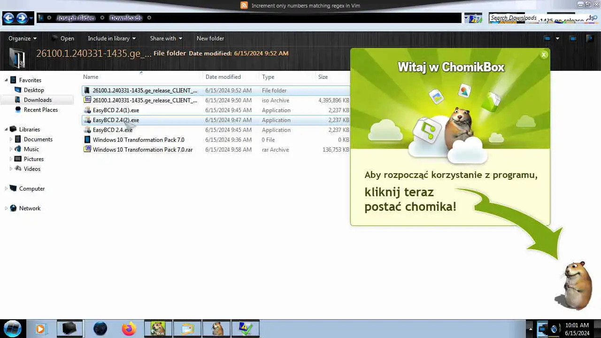Collapse the Favorites group

tap(6, 80)
